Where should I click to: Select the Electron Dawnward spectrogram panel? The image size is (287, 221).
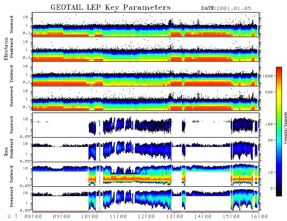tap(146, 98)
